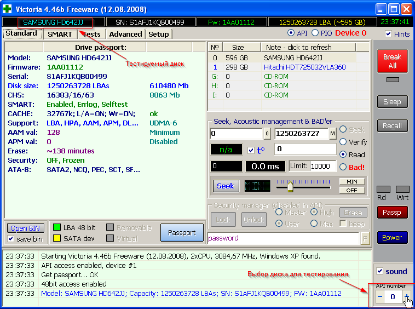The image size is (415, 309).
Task: Click the Fw: 1AA01112 status field
Action: 232,22
